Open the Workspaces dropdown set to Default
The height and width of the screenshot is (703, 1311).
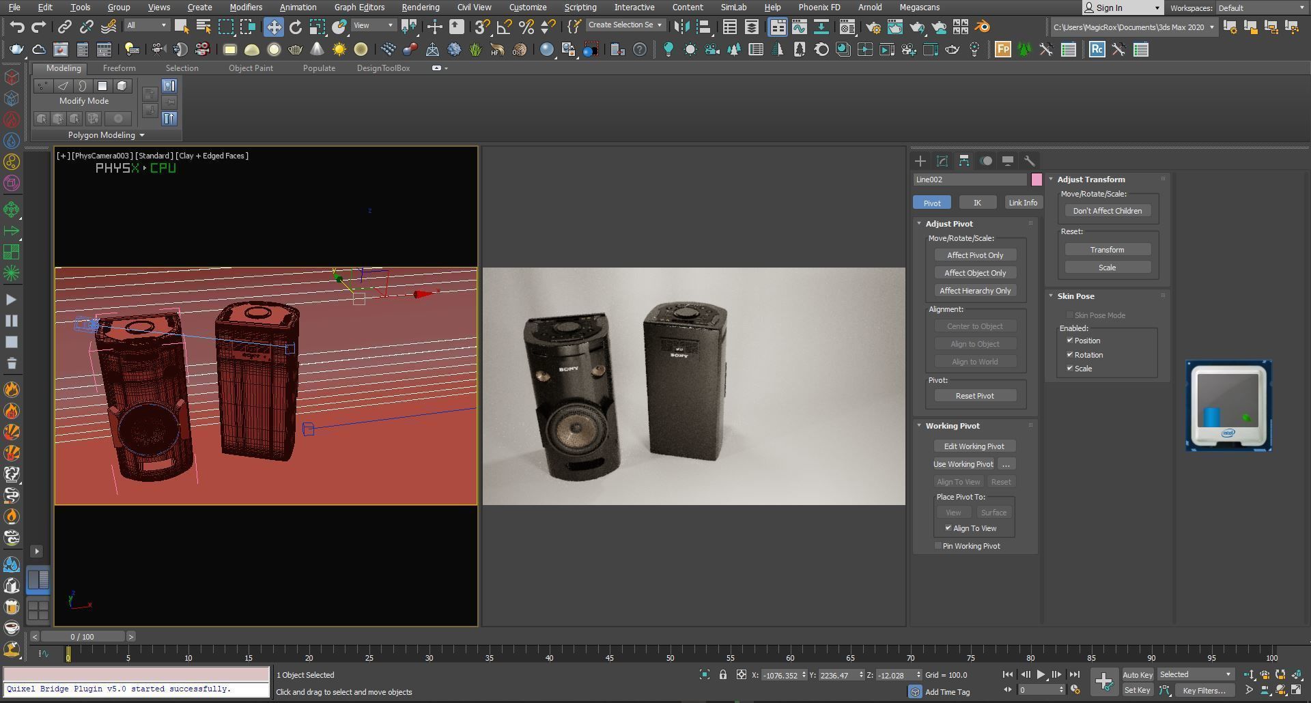(x=1258, y=8)
